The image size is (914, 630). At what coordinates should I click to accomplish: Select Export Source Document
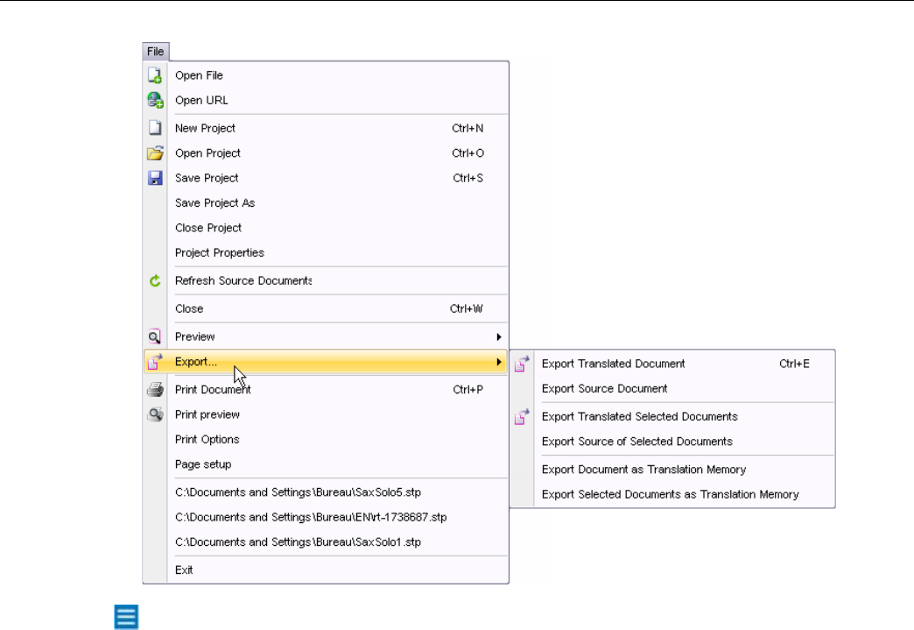coord(604,389)
